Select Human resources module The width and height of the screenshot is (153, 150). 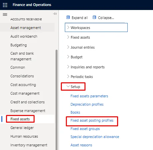24,136
